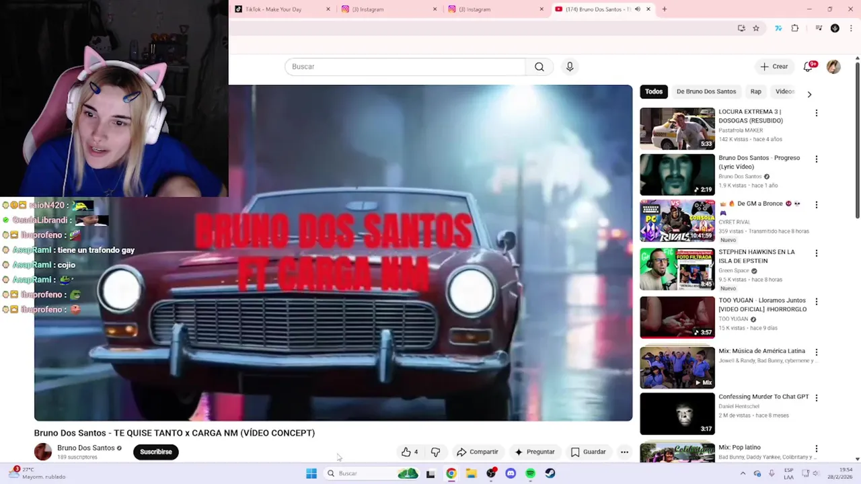
Task: Click Chrome's install app icon
Action: tap(741, 28)
